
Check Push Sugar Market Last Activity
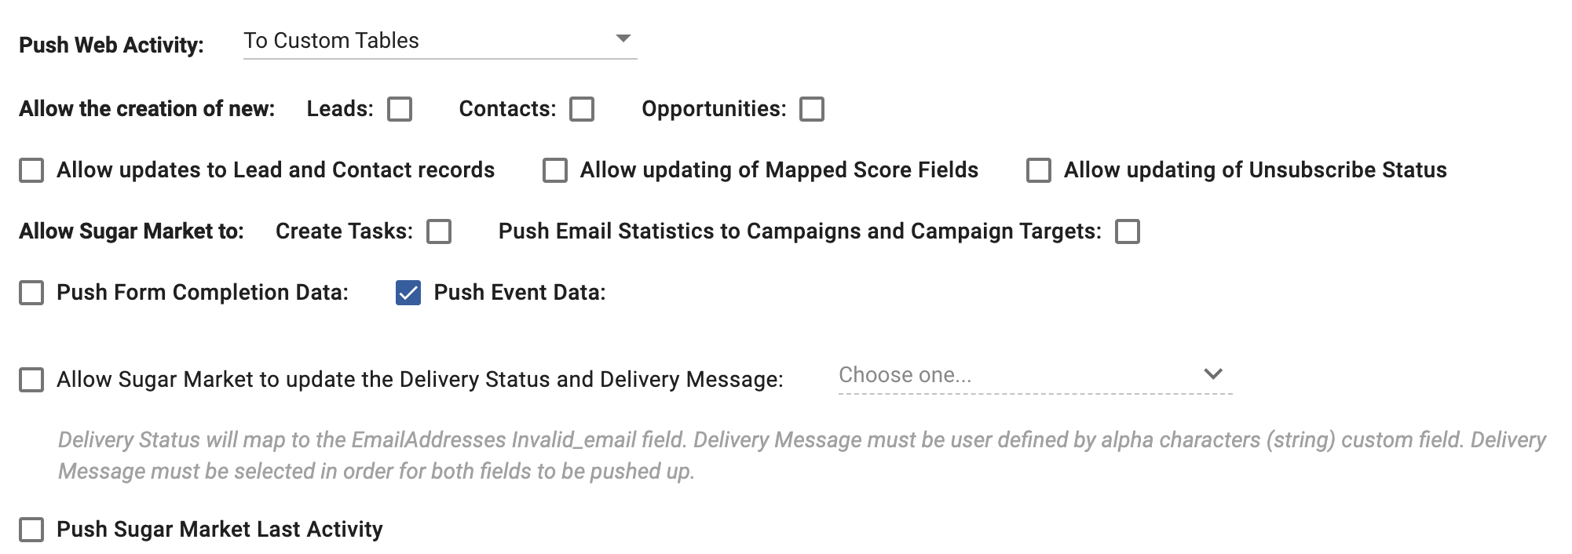pos(31,530)
